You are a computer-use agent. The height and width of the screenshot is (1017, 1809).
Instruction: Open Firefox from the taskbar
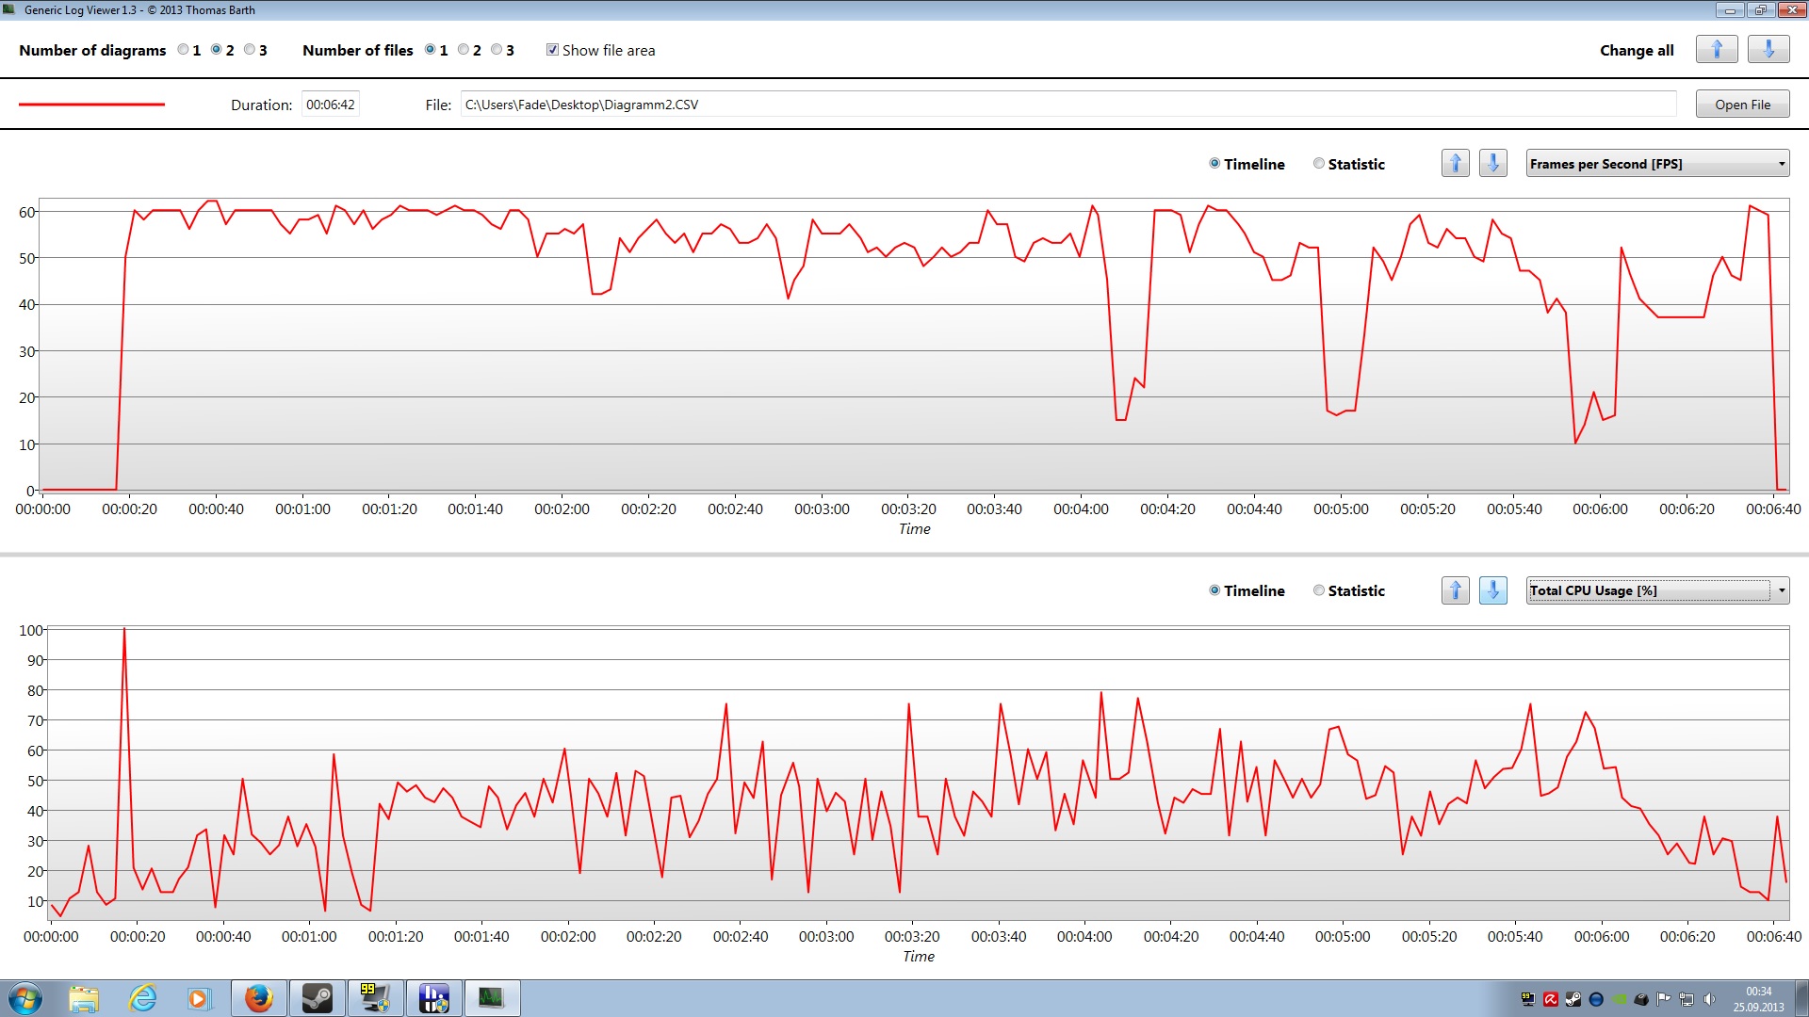click(258, 998)
